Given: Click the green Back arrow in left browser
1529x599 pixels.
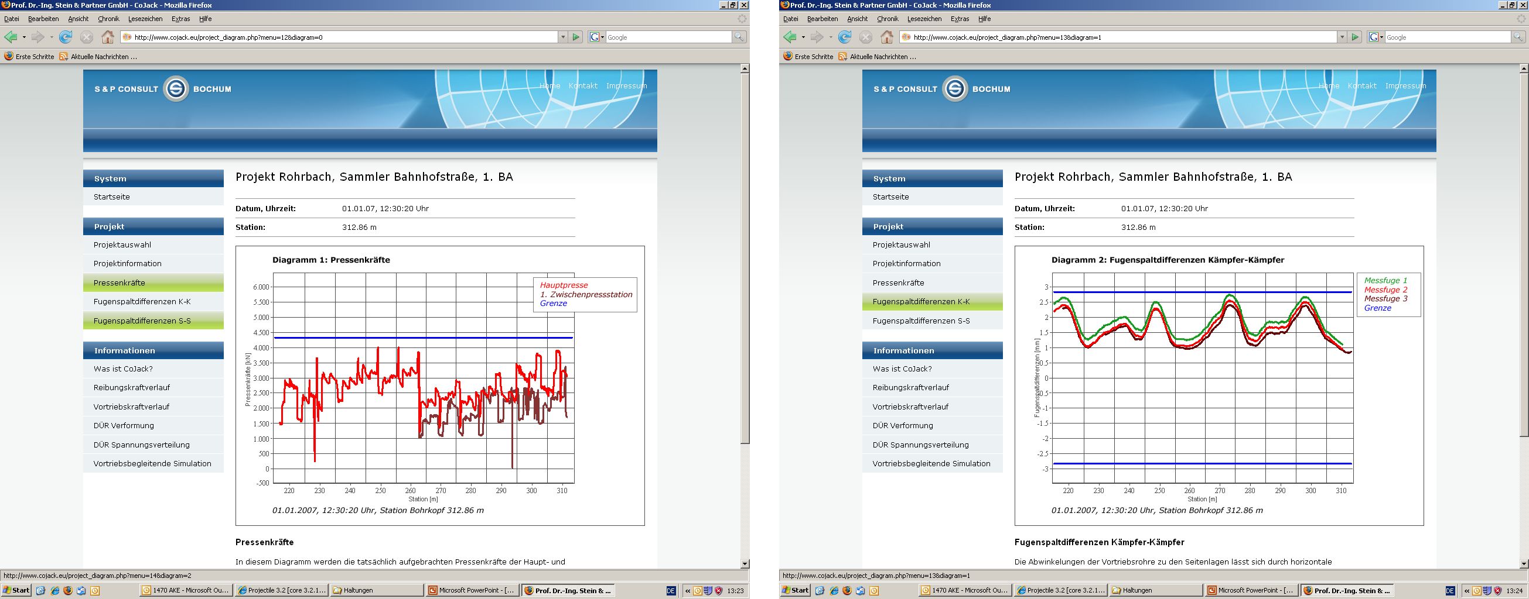Looking at the screenshot, I should click(11, 37).
